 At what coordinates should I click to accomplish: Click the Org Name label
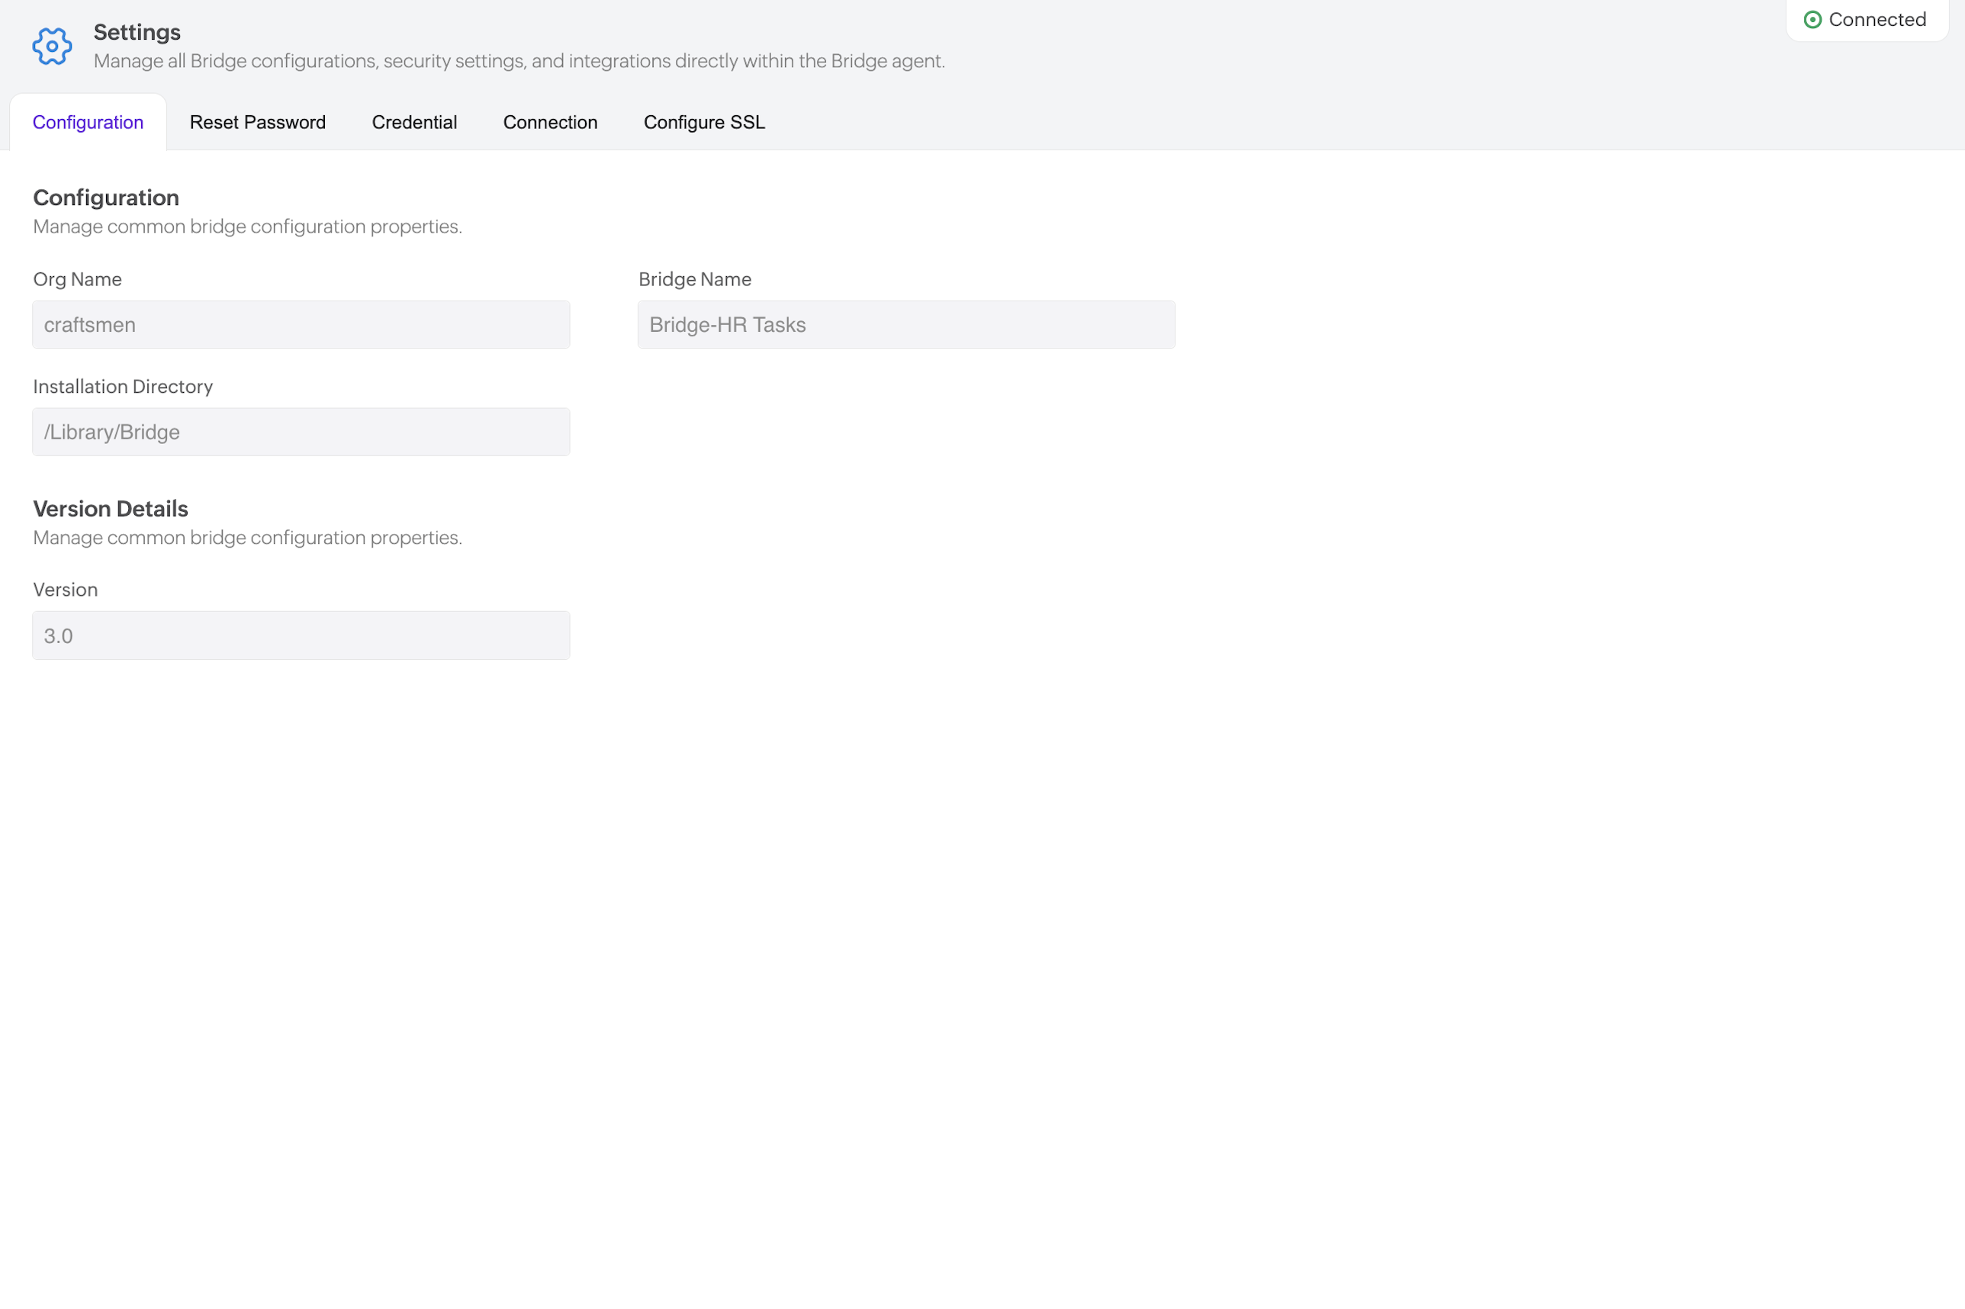(x=77, y=280)
